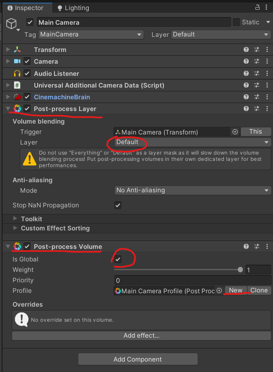Toggle the Static checkbox
This screenshot has height=372, width=273.
pos(237,22)
